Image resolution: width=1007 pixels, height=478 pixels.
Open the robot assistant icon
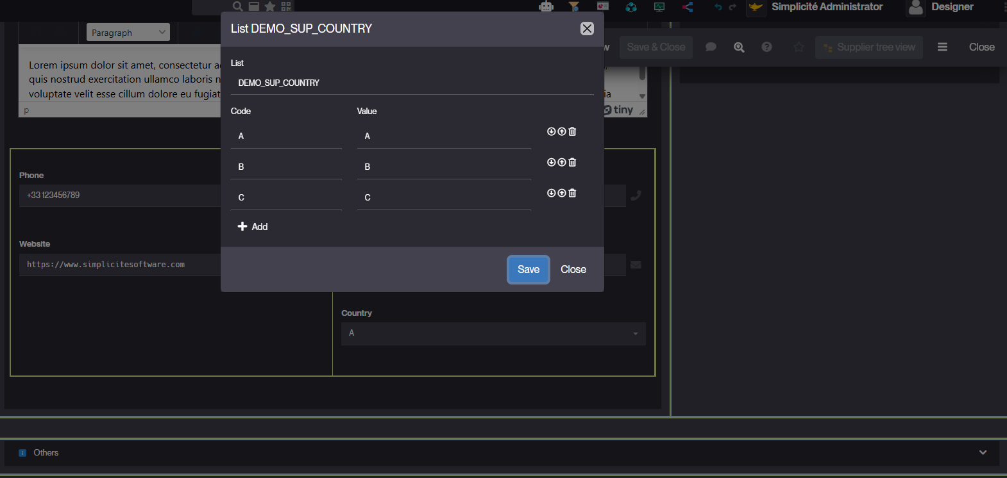coord(546,6)
